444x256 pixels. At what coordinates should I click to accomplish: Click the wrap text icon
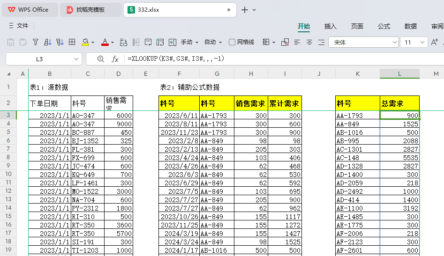[x=148, y=43]
